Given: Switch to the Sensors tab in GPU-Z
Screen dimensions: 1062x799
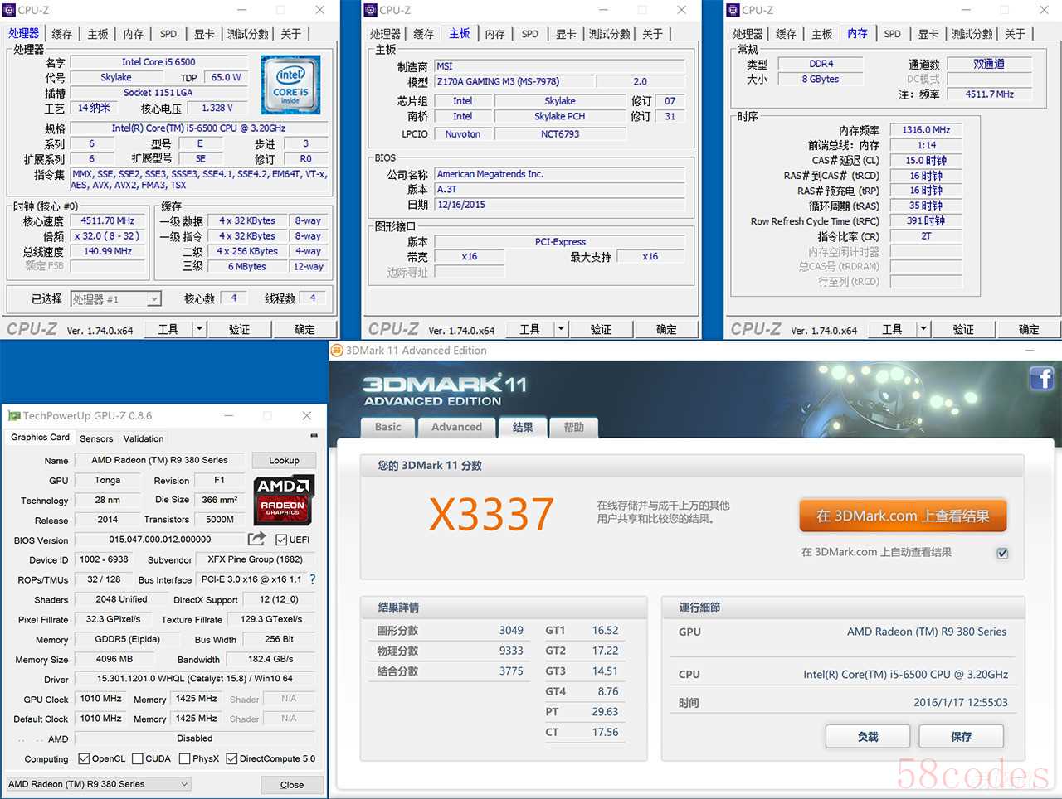Looking at the screenshot, I should point(96,438).
